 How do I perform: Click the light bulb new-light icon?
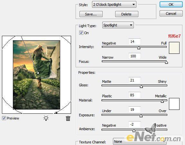pyautogui.click(x=46, y=118)
